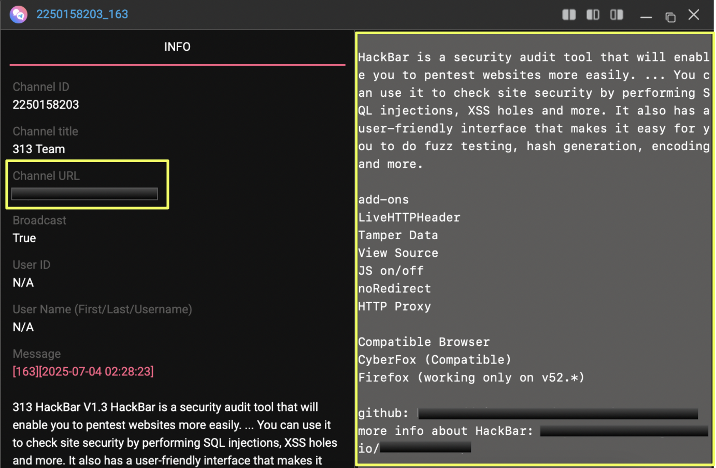The height and width of the screenshot is (468, 716).
Task: Click the 'Tamper Data' line
Action: 398,236
